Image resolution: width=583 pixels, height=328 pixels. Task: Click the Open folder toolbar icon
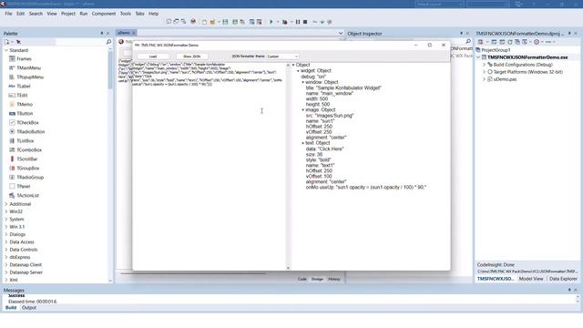pos(212,22)
